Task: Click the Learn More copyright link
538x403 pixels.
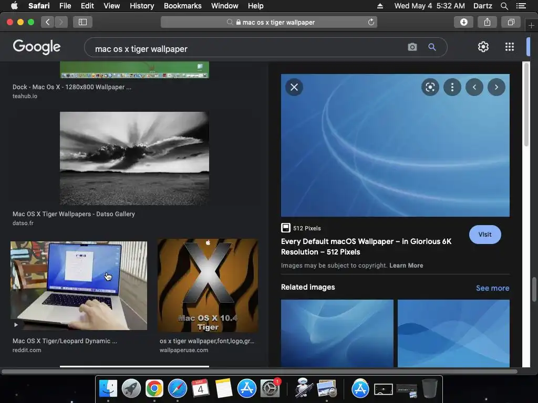Action: 406,265
